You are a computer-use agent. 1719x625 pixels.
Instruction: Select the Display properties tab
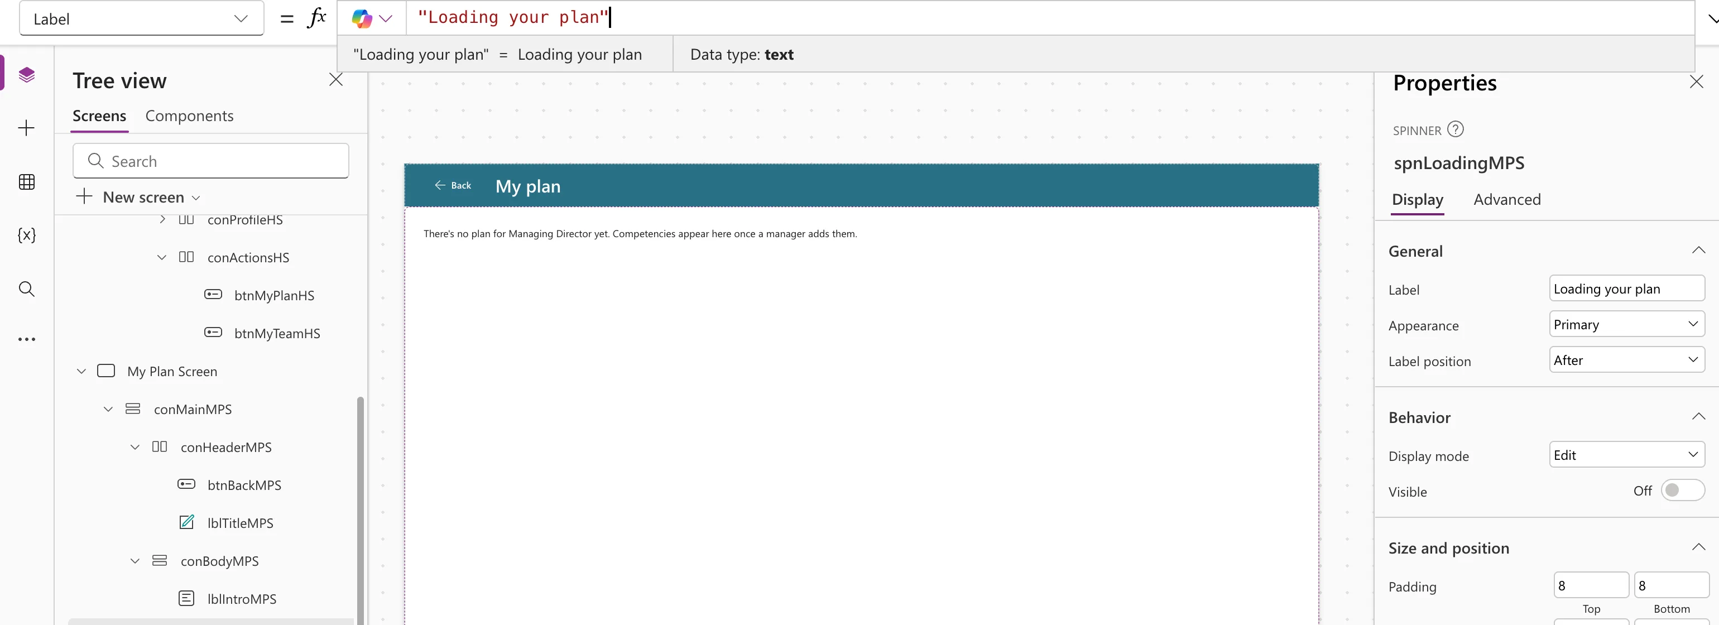pos(1418,199)
